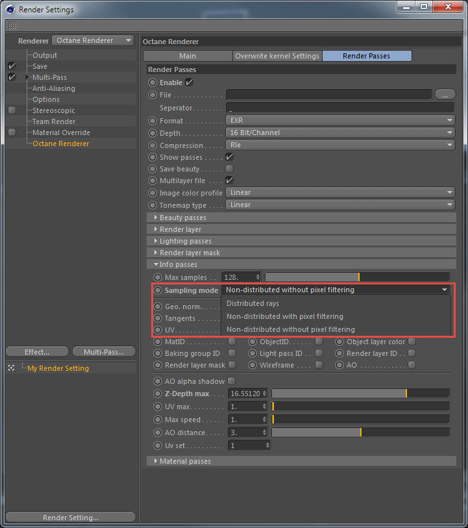Click animation circle next to Enable
Viewport: 468px width, 528px height.
coord(153,82)
